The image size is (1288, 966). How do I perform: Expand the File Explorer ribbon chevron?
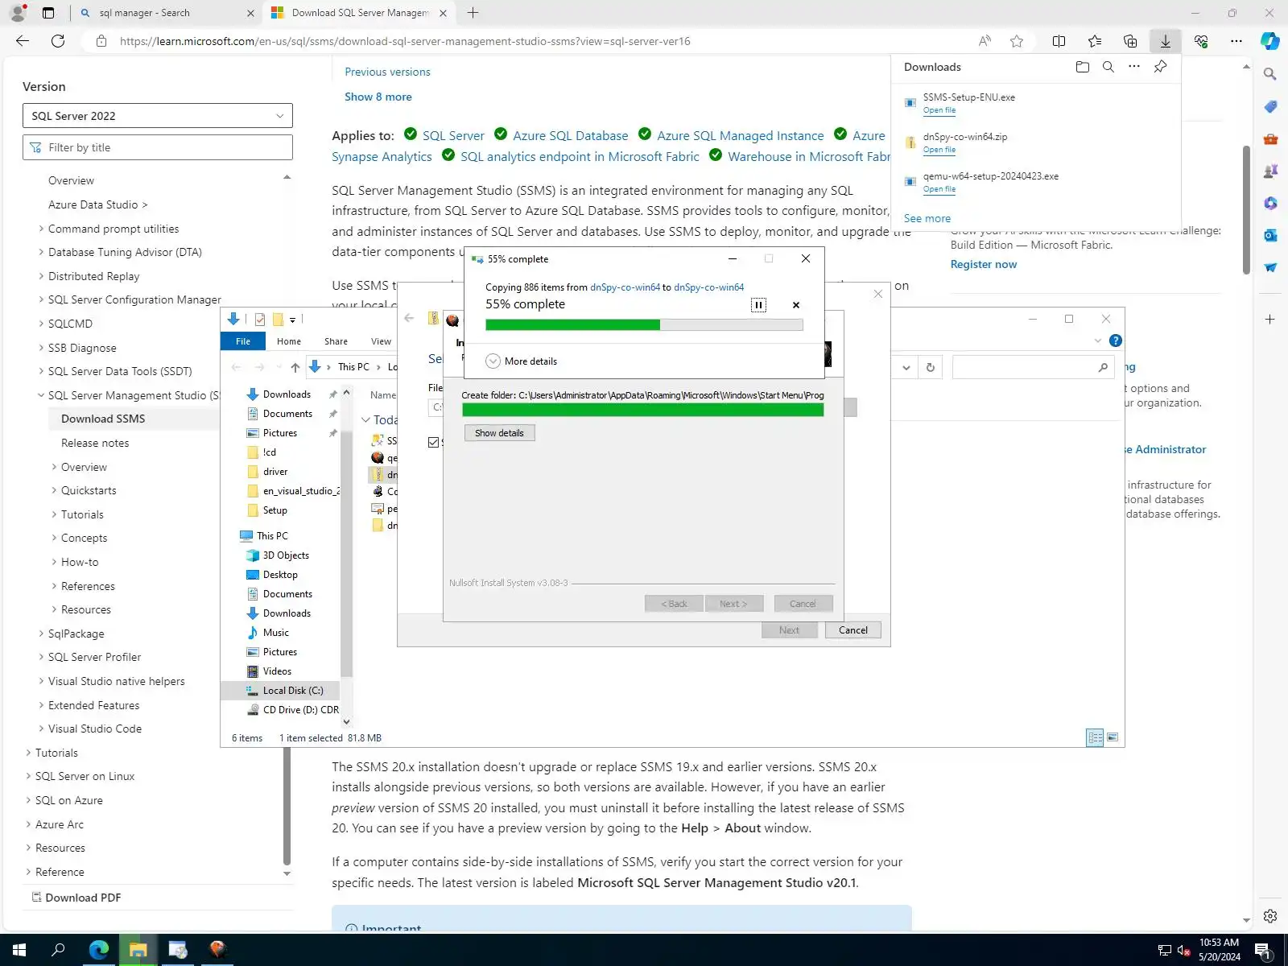(1098, 341)
